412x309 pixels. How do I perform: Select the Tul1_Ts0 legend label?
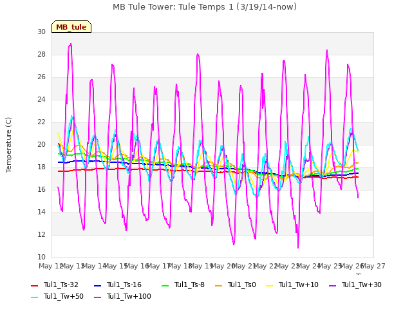(x=242, y=285)
